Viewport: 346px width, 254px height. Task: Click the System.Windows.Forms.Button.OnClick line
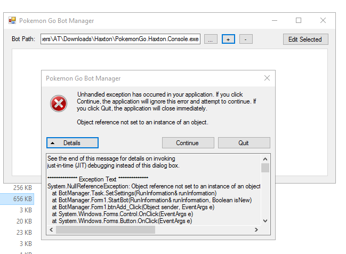(122, 221)
